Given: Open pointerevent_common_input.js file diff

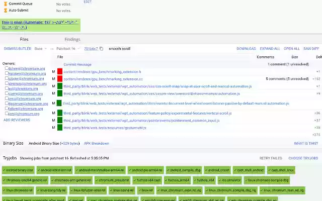Looking at the screenshot, I should coord(141,121).
